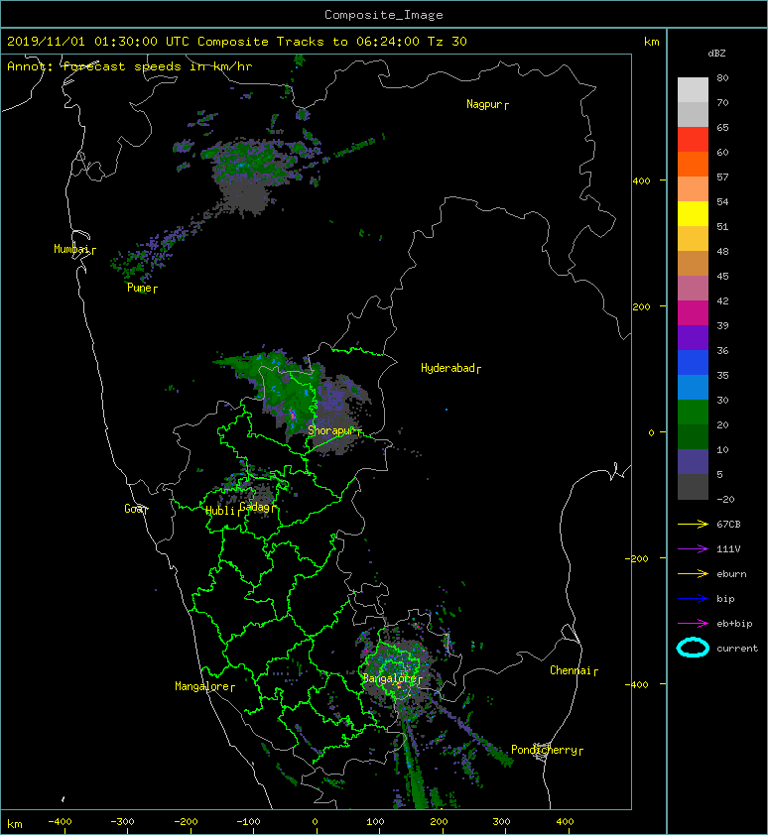Click 'Annot: forecast speeds in km/hr' text
This screenshot has width=768, height=835.
coord(130,66)
